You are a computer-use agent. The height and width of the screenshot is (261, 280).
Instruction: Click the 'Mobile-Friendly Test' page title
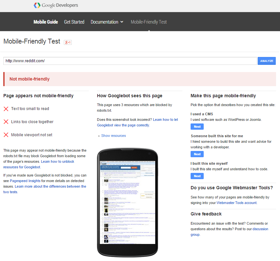pyautogui.click(x=32, y=41)
